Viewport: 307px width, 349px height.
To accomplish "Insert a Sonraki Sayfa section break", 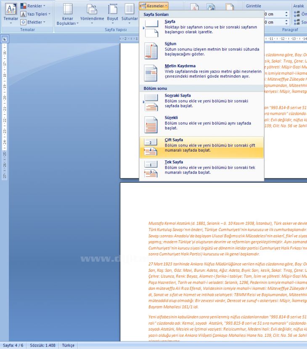I will [201, 102].
